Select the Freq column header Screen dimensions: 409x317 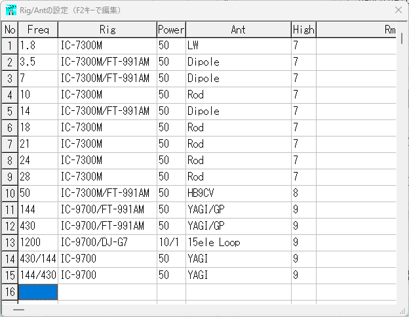coord(38,30)
